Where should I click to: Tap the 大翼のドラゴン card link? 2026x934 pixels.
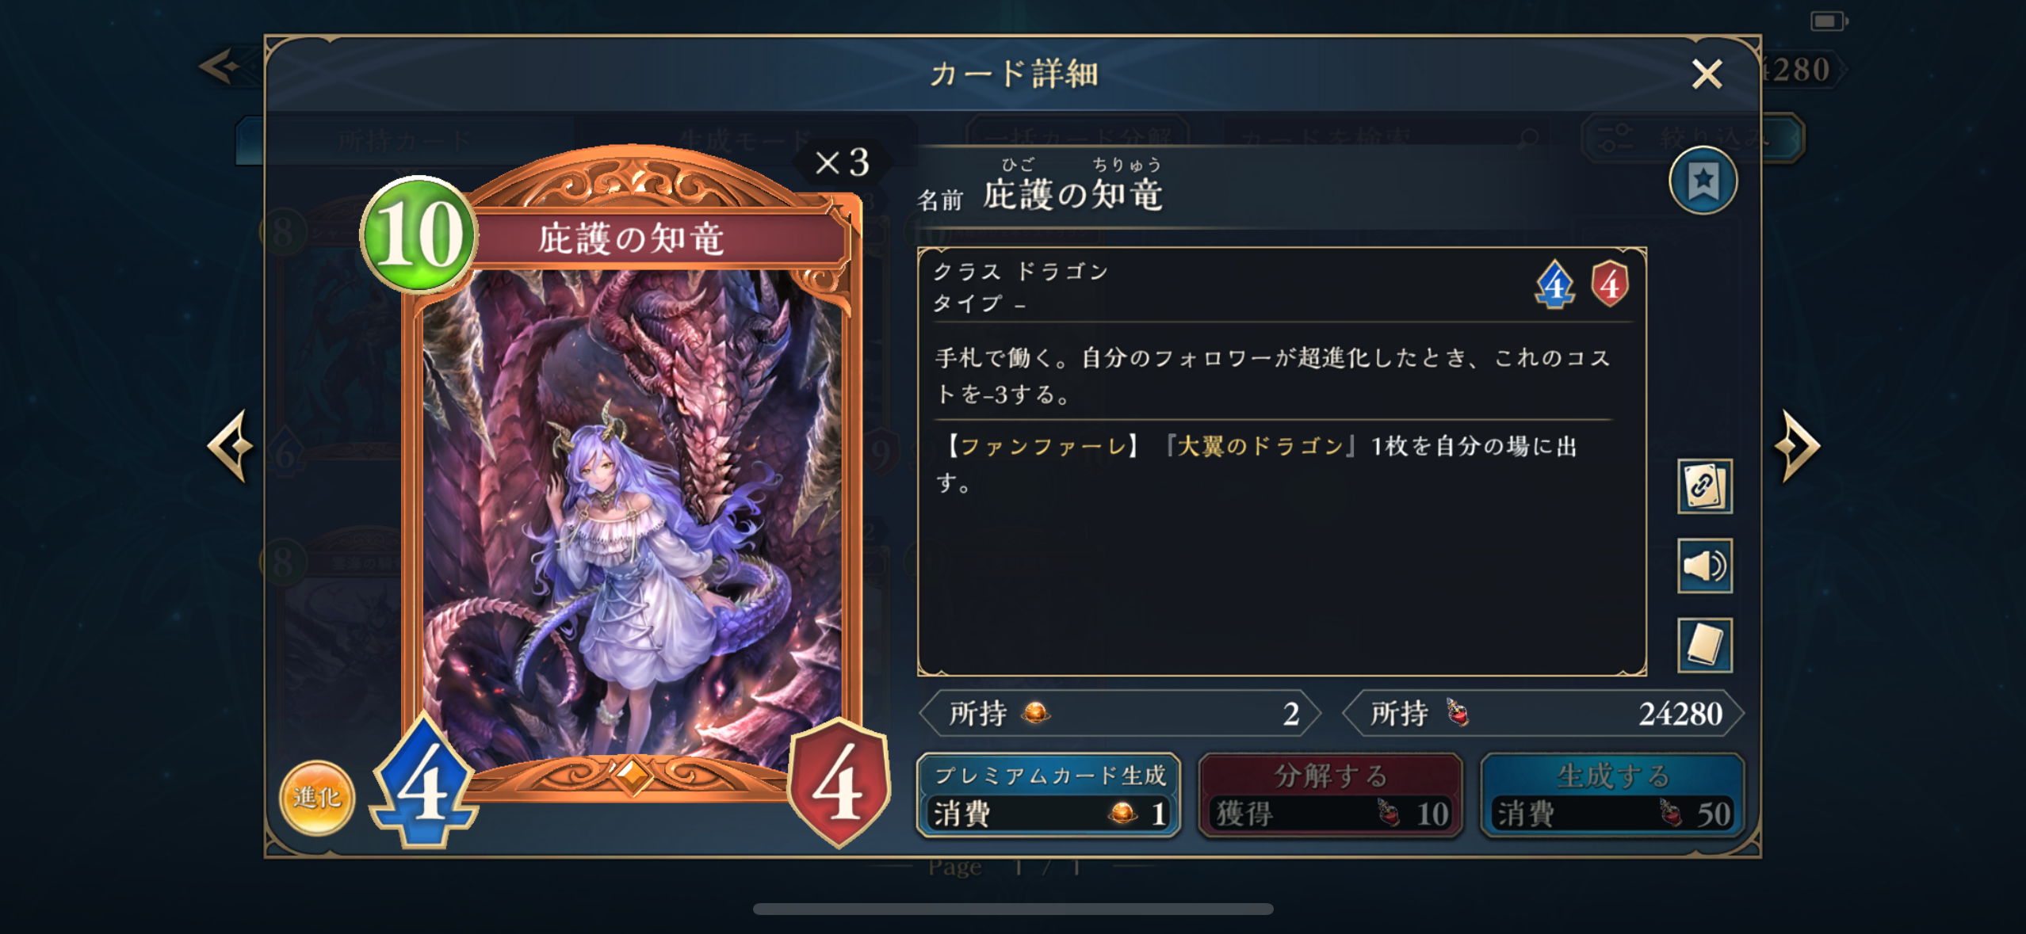pos(1260,446)
